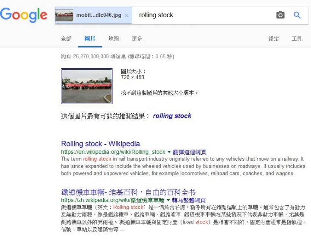
Task: Open the 地圖 tab
Action: 114,38
